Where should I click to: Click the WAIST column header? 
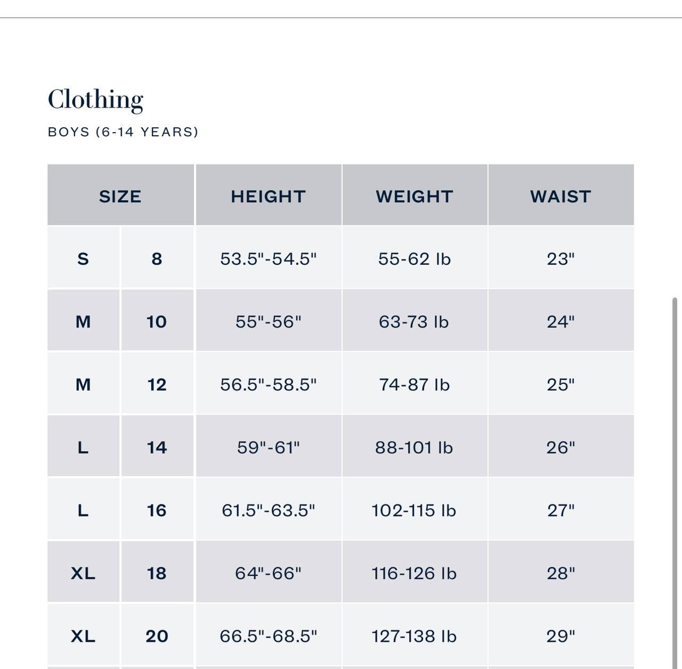pos(561,196)
